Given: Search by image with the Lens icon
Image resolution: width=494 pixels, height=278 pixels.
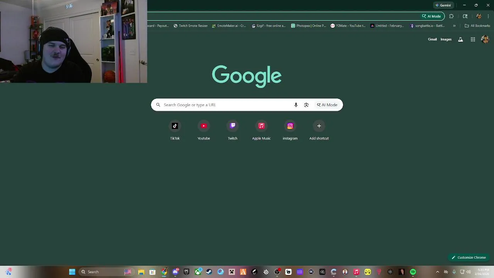Looking at the screenshot, I should click(x=306, y=105).
